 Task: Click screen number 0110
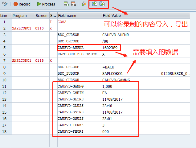39,28
